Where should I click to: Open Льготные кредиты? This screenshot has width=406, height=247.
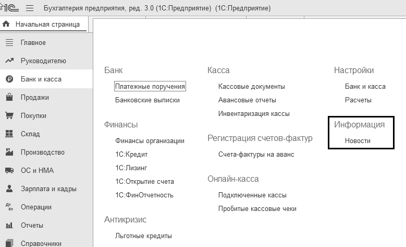click(143, 236)
